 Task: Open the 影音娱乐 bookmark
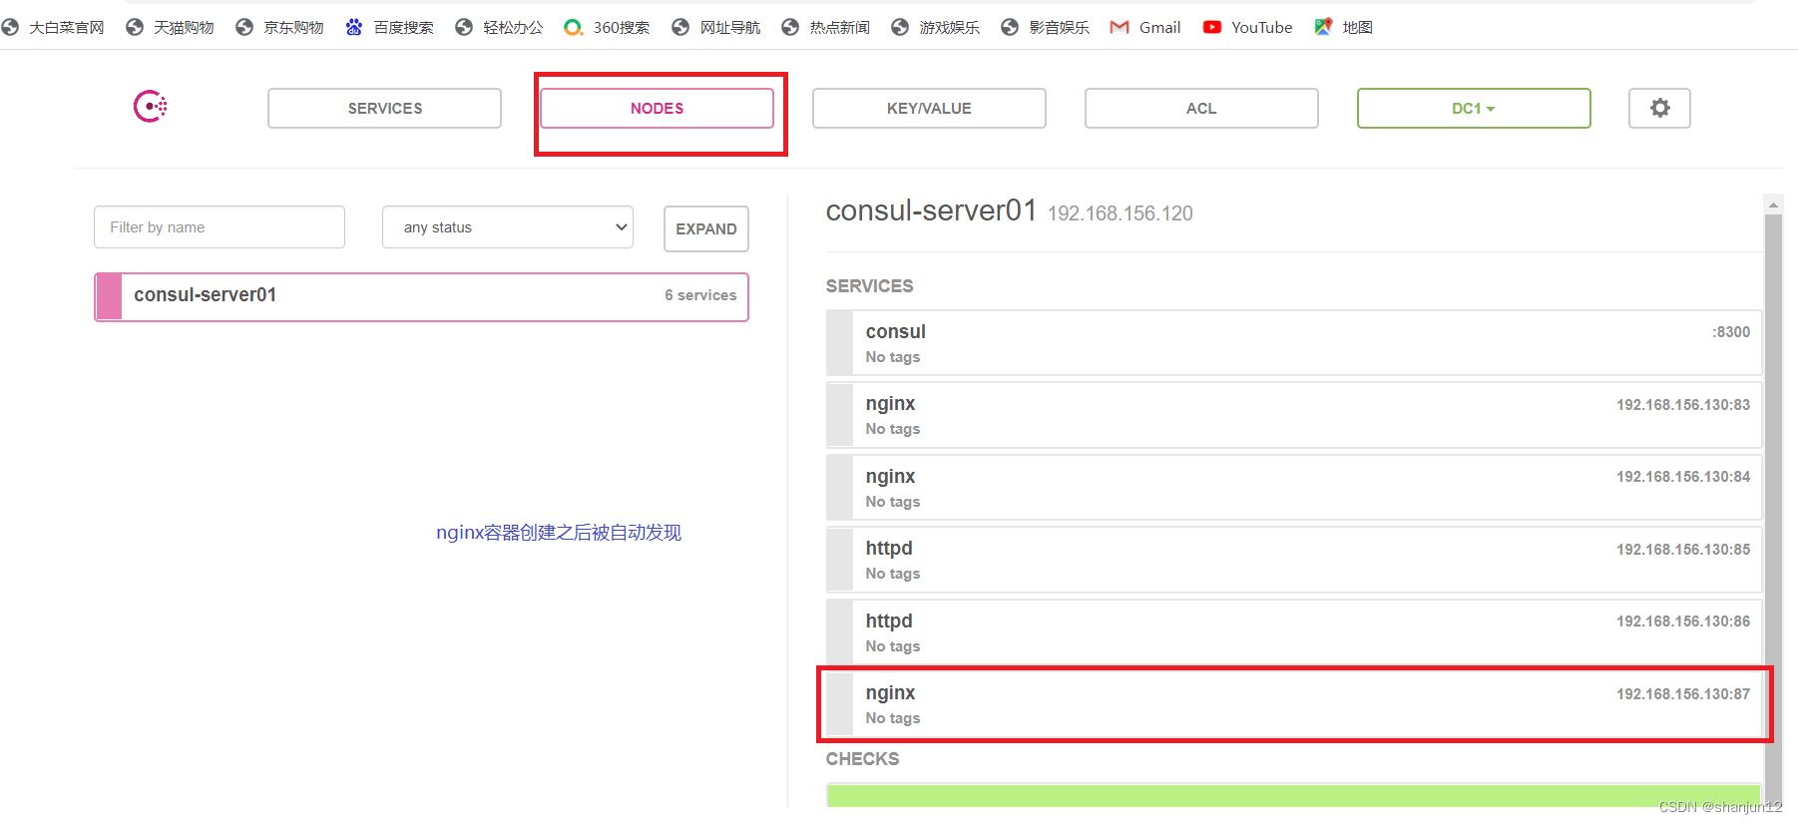1046,27
